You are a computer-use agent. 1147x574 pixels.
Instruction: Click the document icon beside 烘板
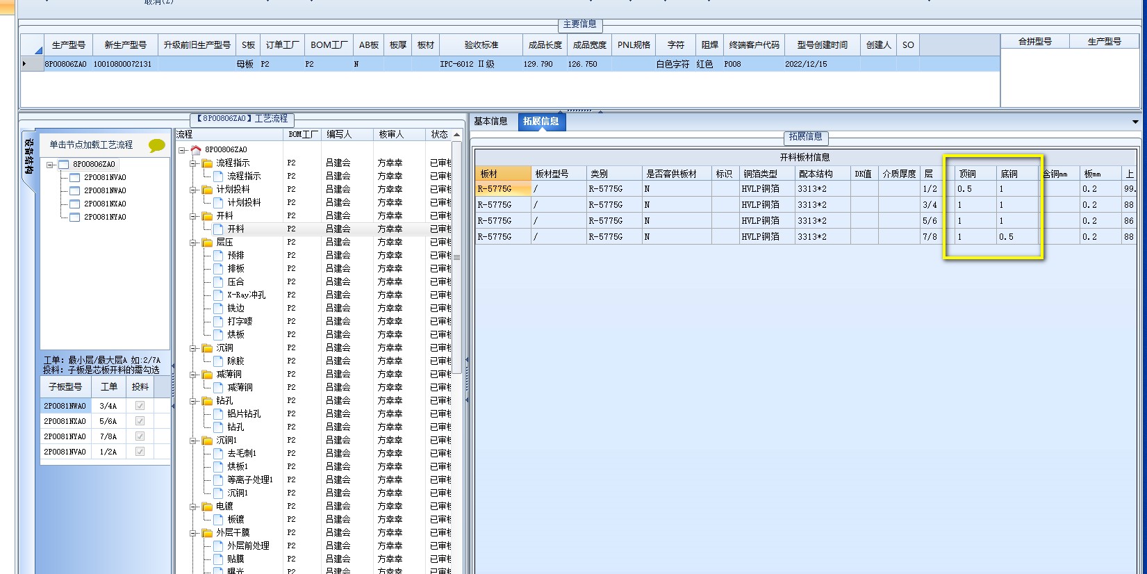(218, 334)
